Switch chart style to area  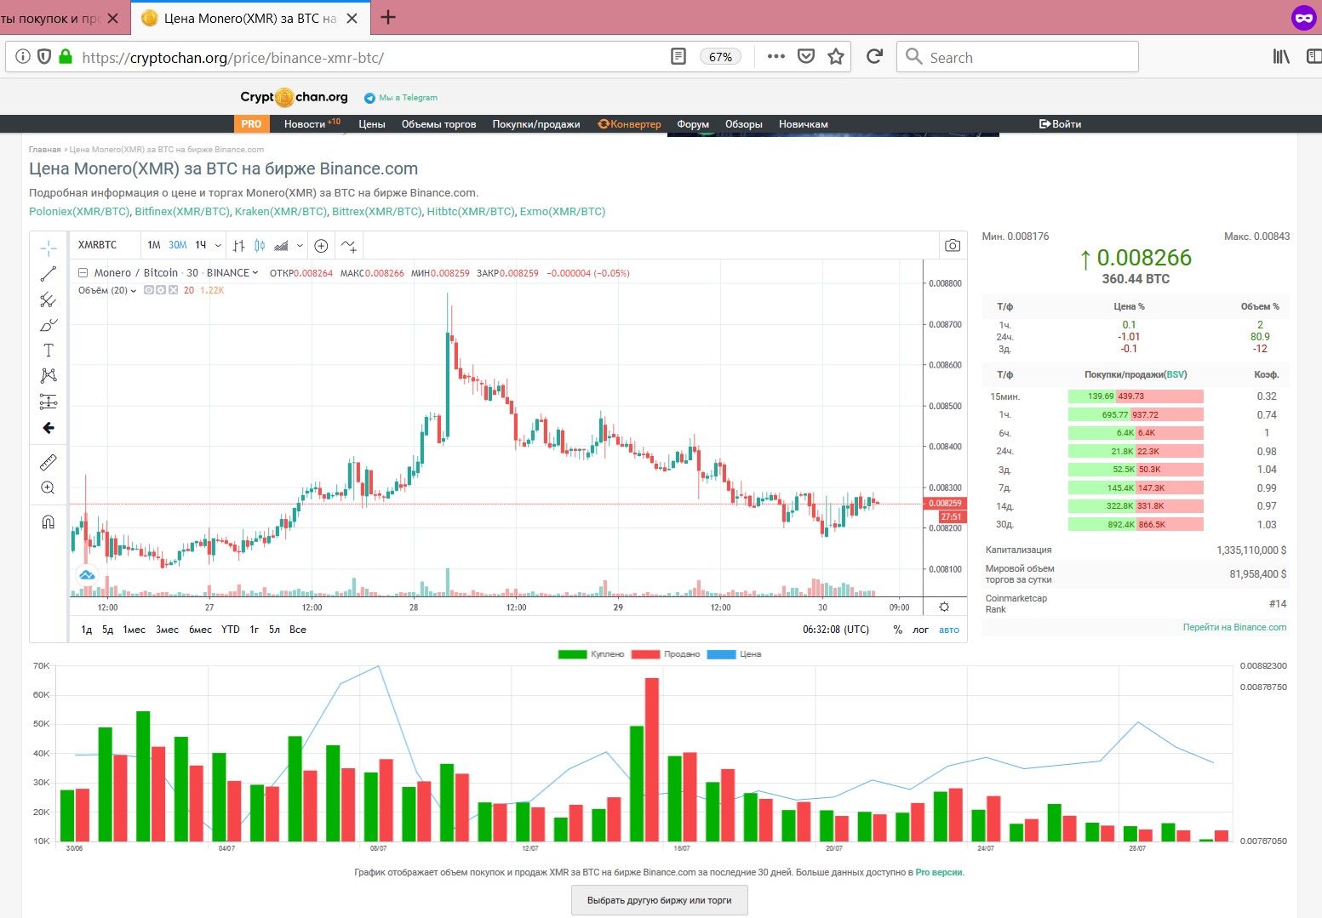click(x=281, y=245)
